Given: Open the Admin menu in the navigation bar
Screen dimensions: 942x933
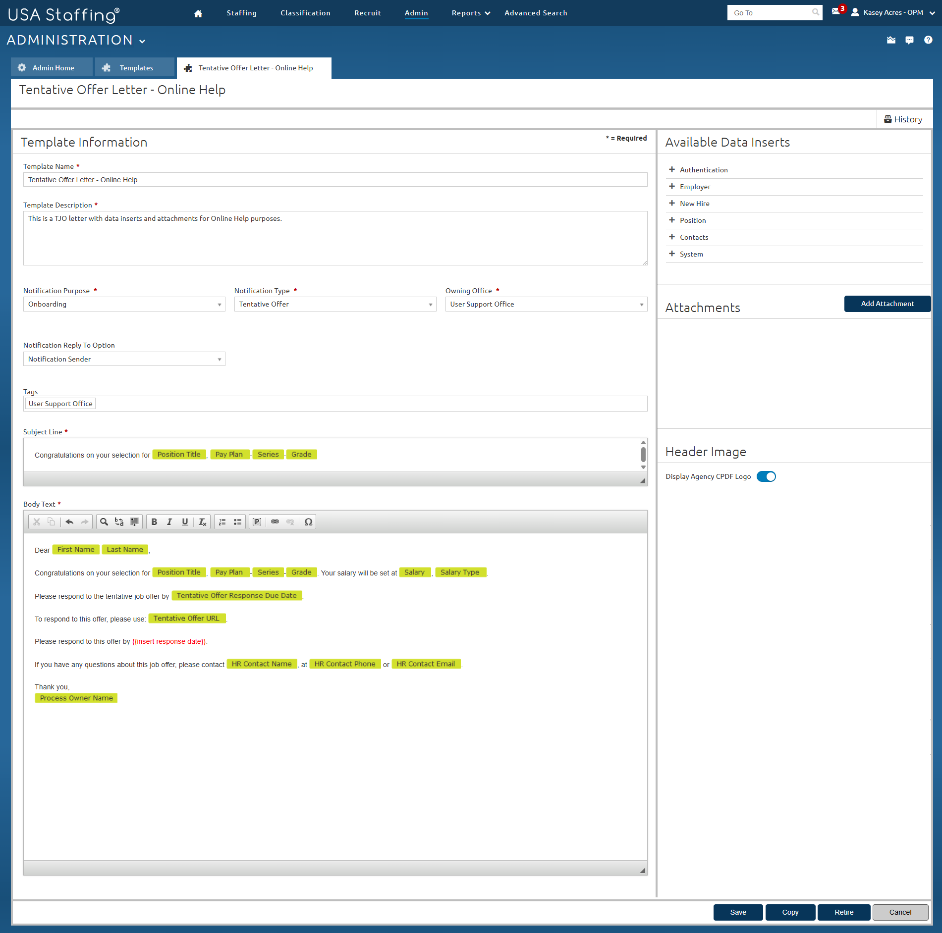Looking at the screenshot, I should 416,13.
